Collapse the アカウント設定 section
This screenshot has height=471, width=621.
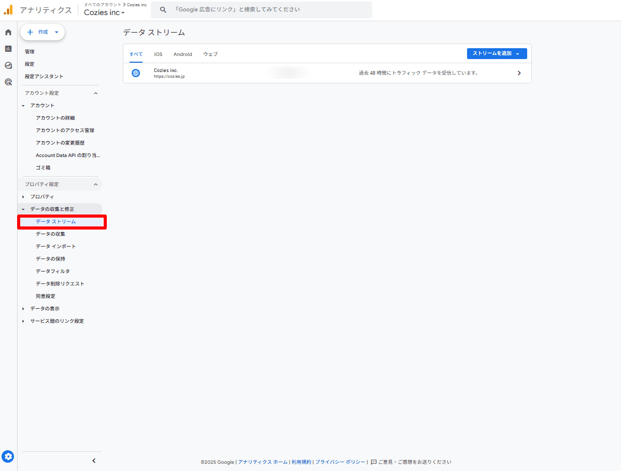click(x=95, y=93)
